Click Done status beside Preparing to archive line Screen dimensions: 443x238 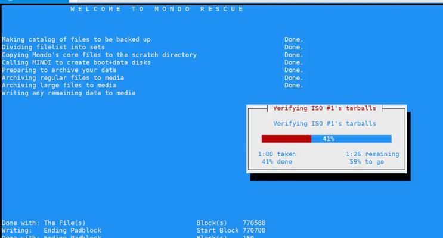[294, 70]
